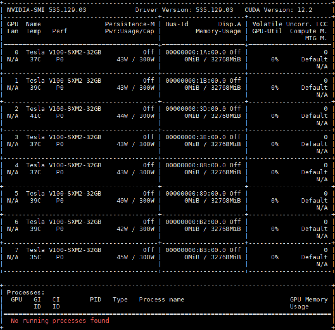
Task: Click the P0 perf state of GPU 5
Action: pos(60,201)
